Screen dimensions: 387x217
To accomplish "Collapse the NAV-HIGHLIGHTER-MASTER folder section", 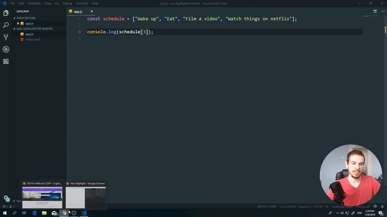I will [x=33, y=29].
